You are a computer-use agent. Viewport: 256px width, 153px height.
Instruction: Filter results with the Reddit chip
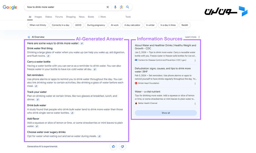tap(185, 25)
